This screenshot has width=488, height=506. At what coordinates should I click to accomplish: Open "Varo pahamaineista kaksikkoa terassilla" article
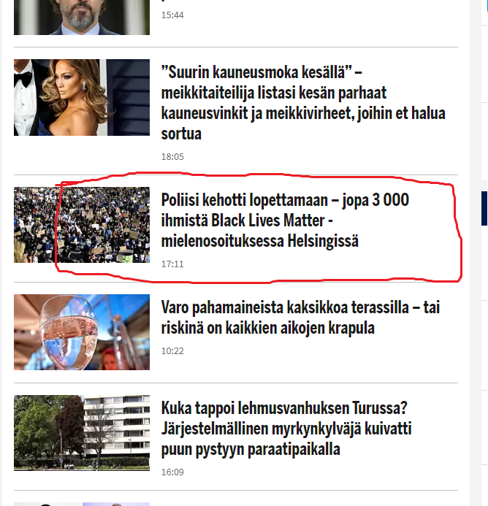(x=300, y=318)
